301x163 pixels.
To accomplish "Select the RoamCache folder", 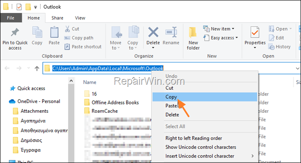I will [101, 111].
